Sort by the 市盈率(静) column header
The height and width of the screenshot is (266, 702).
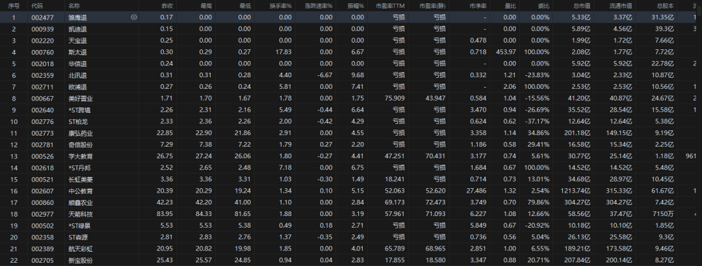432,6
